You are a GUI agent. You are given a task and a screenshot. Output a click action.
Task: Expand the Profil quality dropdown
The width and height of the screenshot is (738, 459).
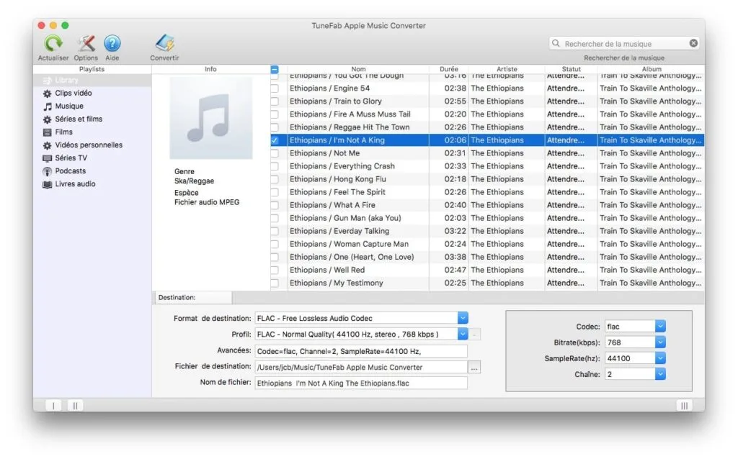(462, 334)
